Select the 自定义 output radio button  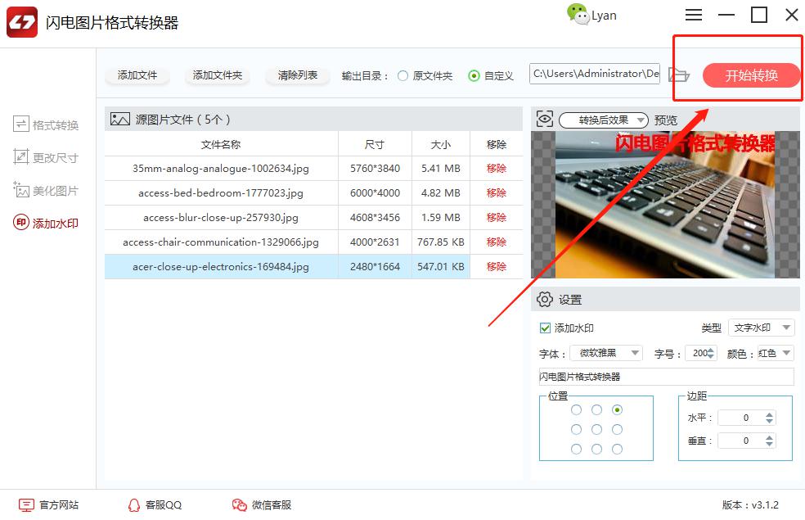(x=474, y=75)
